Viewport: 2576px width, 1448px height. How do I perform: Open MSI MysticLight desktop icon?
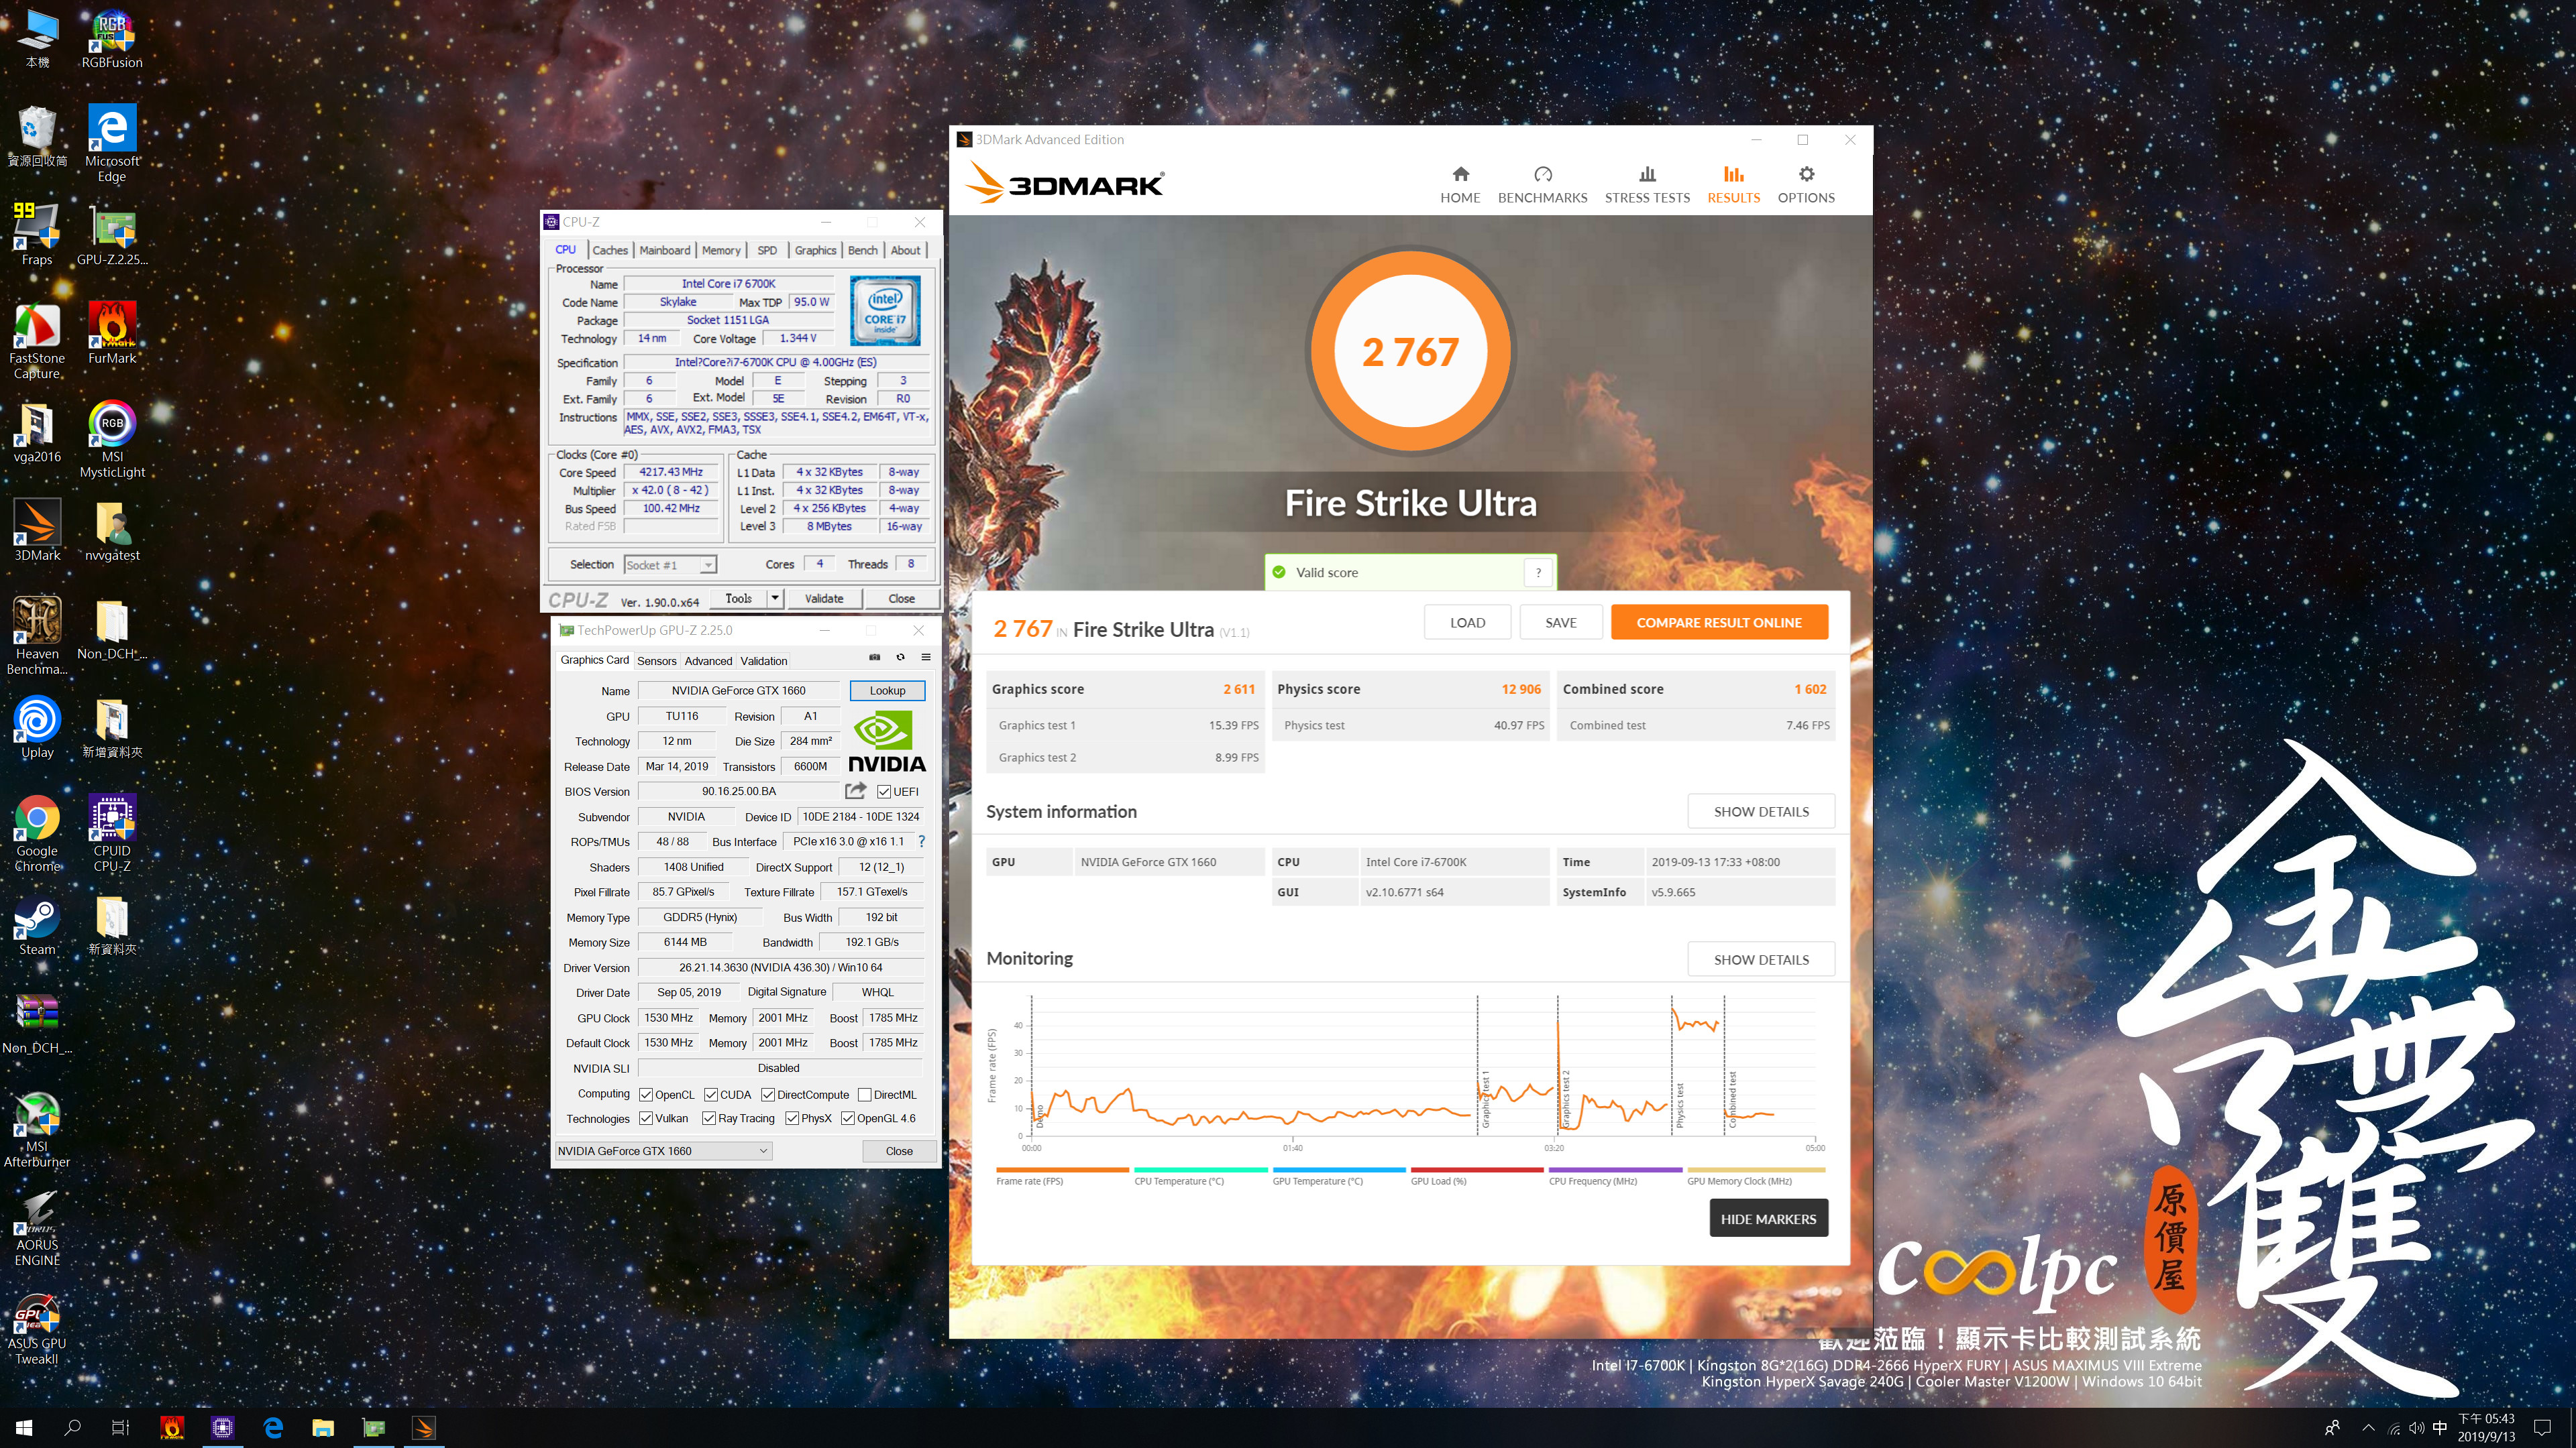(x=112, y=438)
